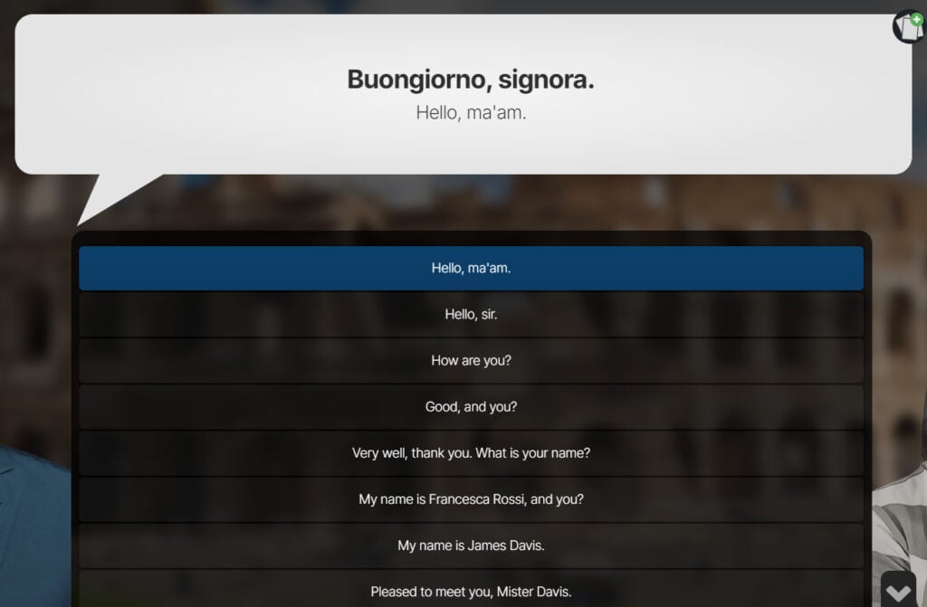The image size is (927, 607).
Task: Click the Italian phrase "Buongiorno, signora."
Action: (470, 79)
